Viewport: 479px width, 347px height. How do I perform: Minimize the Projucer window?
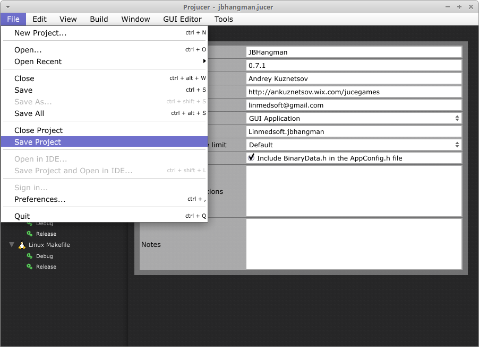pos(448,7)
